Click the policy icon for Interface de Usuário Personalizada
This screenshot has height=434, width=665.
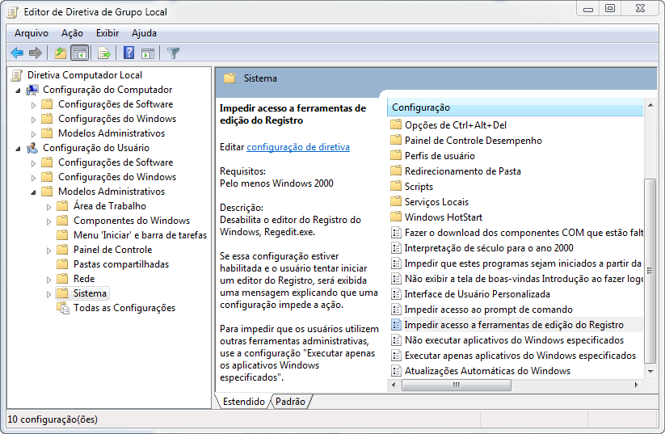396,294
